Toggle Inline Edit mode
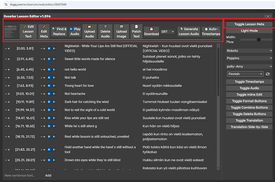This screenshot has height=182, width=275. tap(249, 95)
